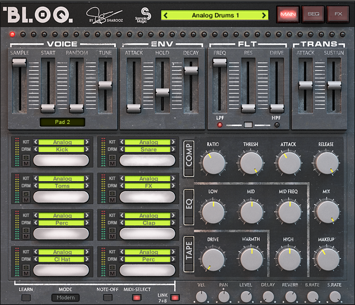Solo the Snare drum pad

(x=113, y=158)
